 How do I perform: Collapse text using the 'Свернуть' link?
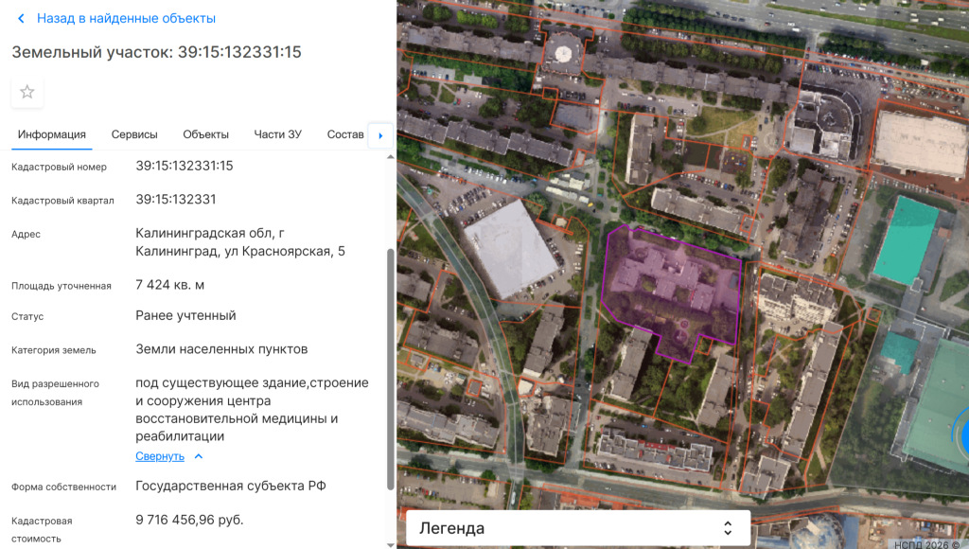(160, 456)
